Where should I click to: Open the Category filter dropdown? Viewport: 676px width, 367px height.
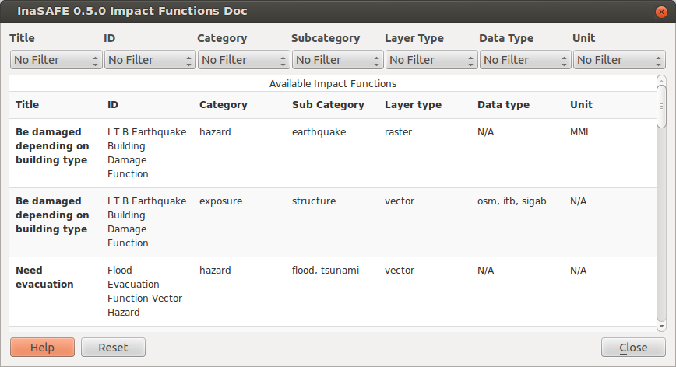tap(244, 60)
